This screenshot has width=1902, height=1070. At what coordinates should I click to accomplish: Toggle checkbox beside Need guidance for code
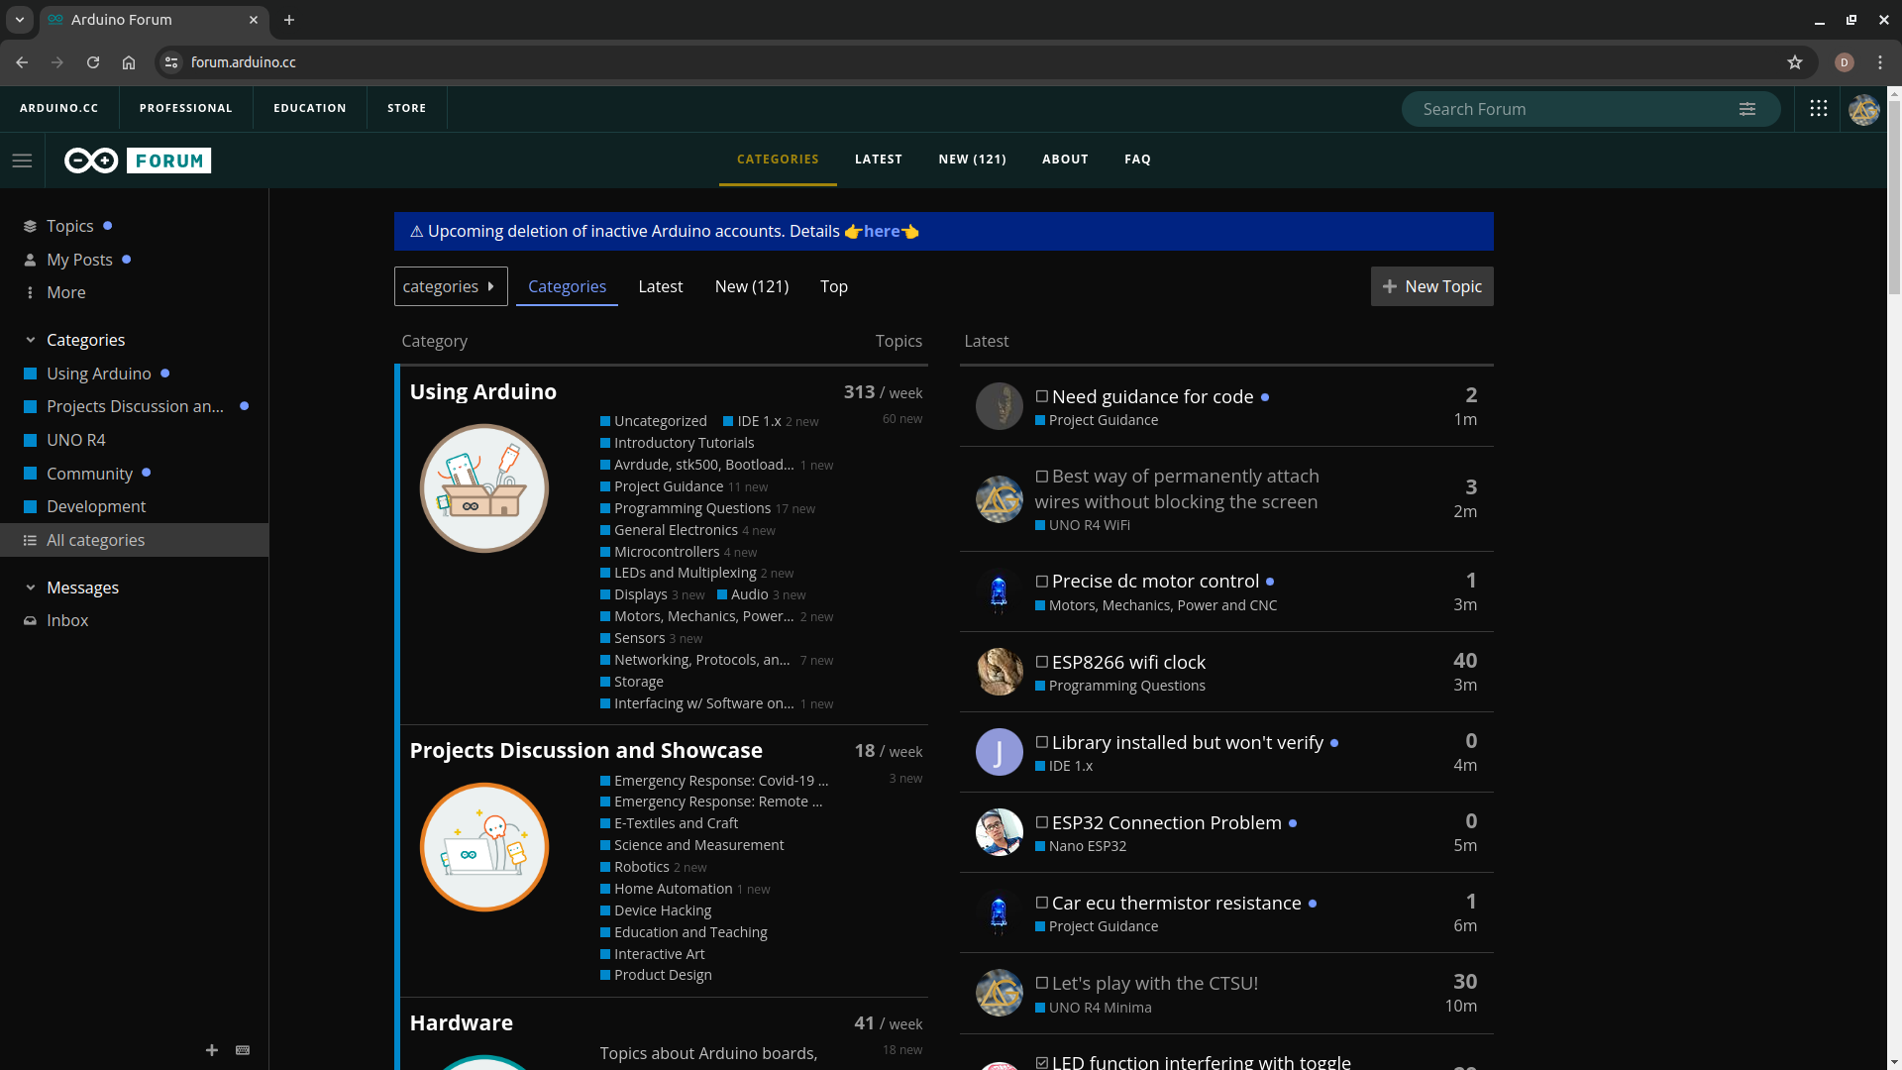tap(1042, 396)
